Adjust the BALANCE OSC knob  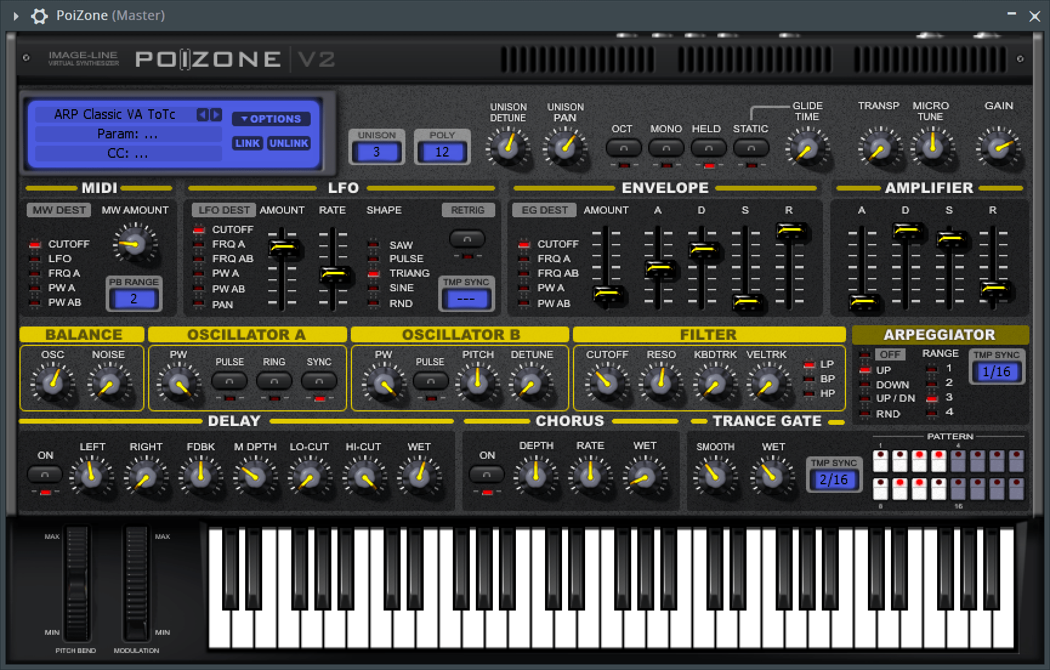pyautogui.click(x=53, y=383)
